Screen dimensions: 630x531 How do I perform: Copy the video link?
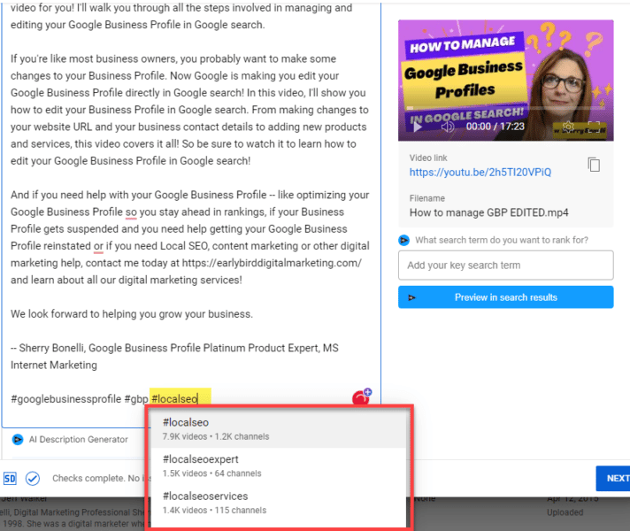(x=594, y=165)
